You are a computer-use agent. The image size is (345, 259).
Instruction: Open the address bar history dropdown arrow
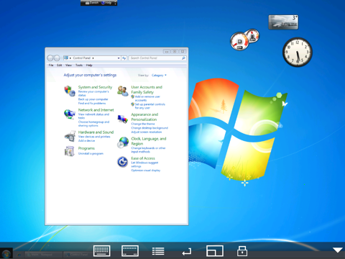click(119, 58)
